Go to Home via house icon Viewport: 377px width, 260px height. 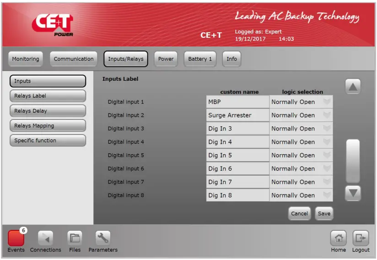pyautogui.click(x=338, y=238)
